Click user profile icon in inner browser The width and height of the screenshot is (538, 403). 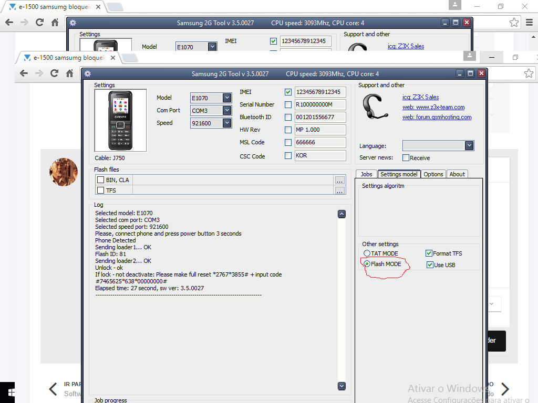(x=469, y=56)
